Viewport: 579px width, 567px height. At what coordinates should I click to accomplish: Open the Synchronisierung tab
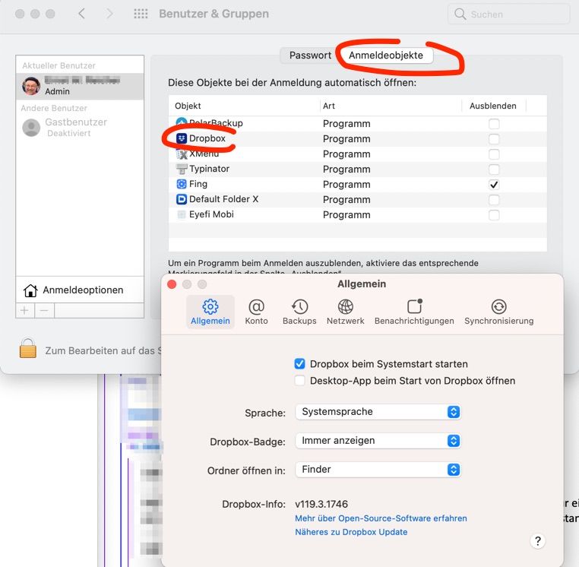coord(499,312)
